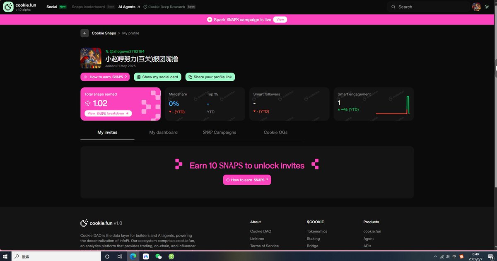Open the clock showing 8:48
Viewport: 497px width, 261px height.
coord(475,256)
